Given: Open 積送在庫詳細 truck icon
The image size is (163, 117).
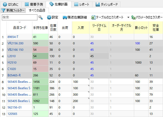Looking at the screenshot, I should pyautogui.click(x=65, y=17).
